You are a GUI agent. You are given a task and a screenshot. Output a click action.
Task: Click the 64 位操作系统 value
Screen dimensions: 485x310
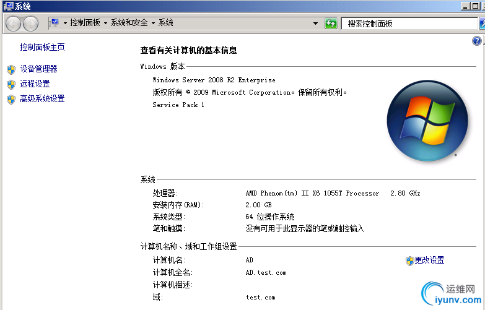(269, 217)
